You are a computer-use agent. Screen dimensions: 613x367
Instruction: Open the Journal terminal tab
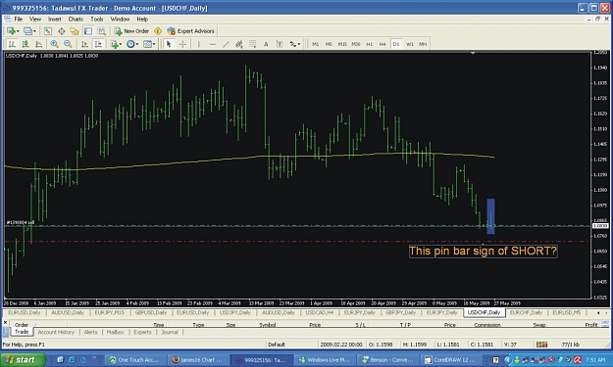[x=170, y=333]
